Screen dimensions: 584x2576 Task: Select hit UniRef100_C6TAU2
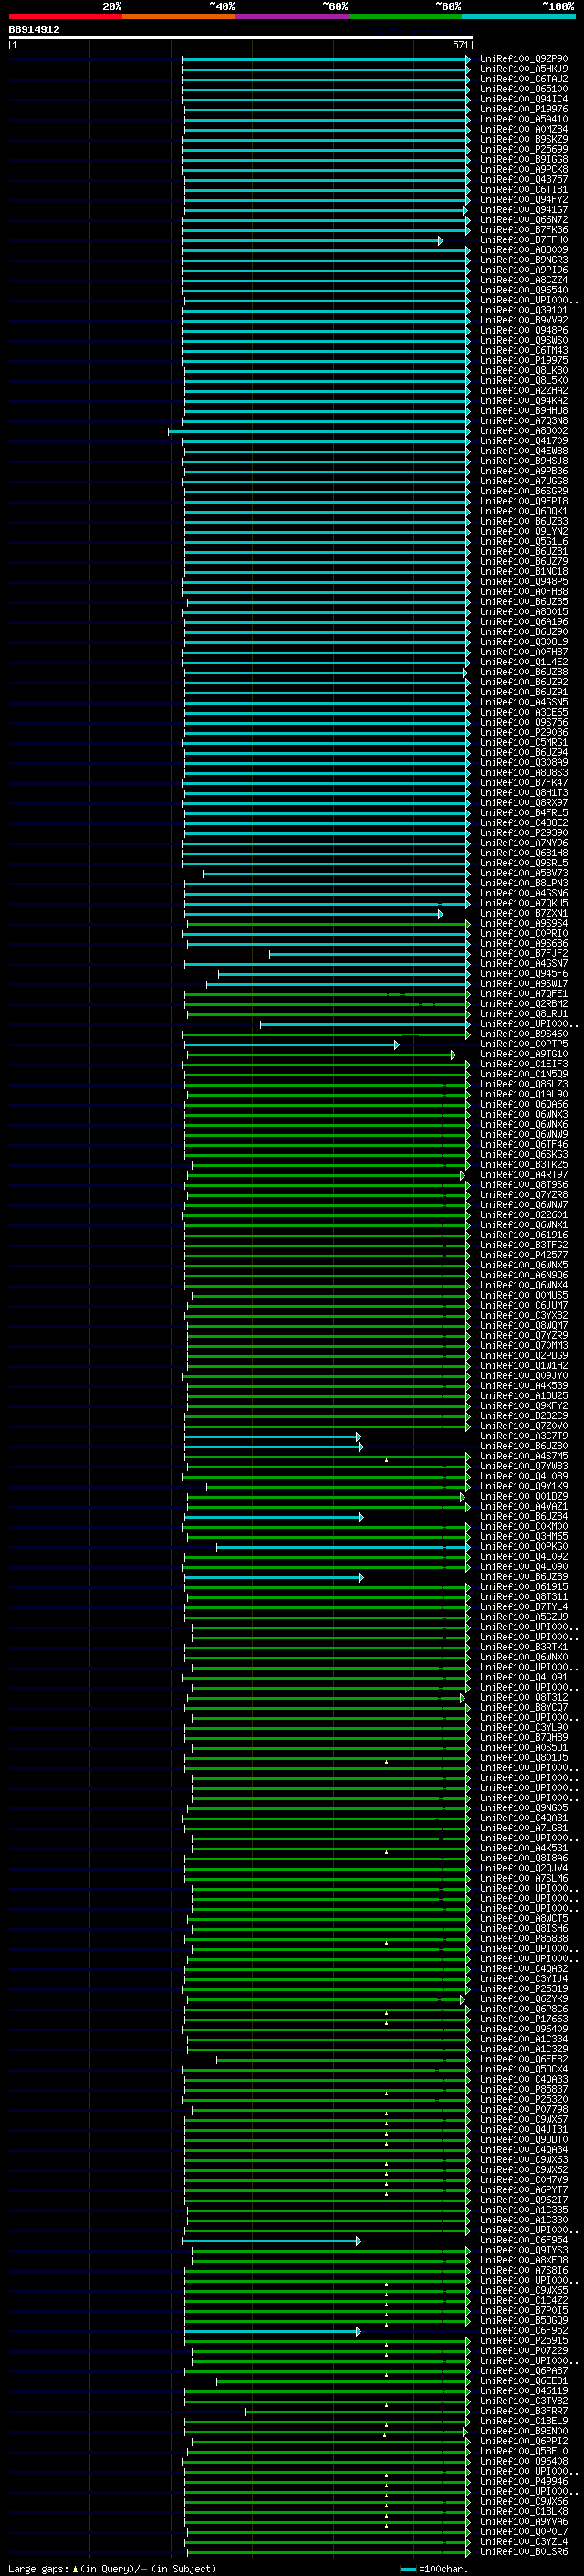pyautogui.click(x=523, y=79)
